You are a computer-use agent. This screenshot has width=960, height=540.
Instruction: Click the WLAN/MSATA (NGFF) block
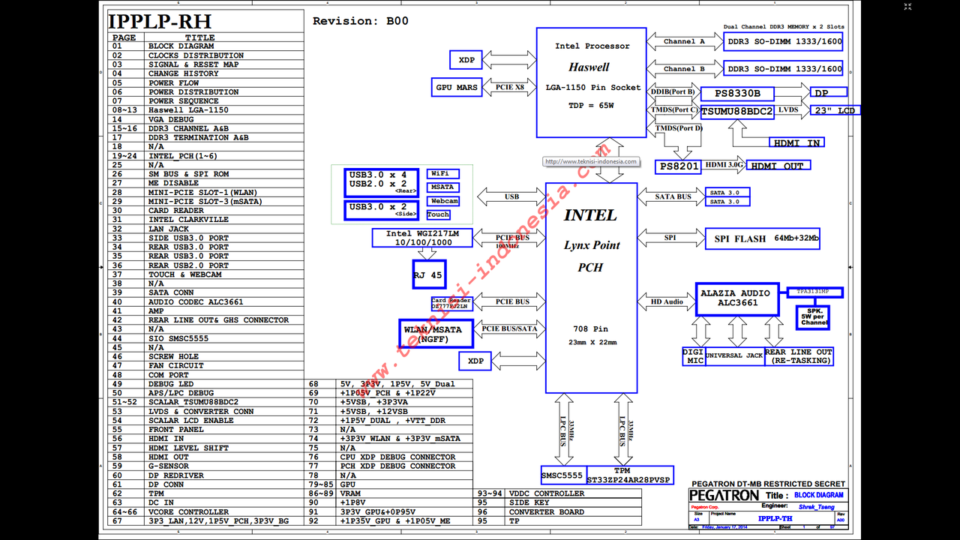pos(436,334)
